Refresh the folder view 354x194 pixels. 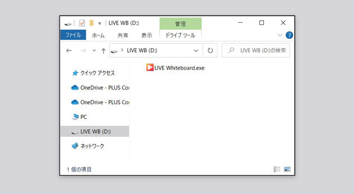point(210,51)
